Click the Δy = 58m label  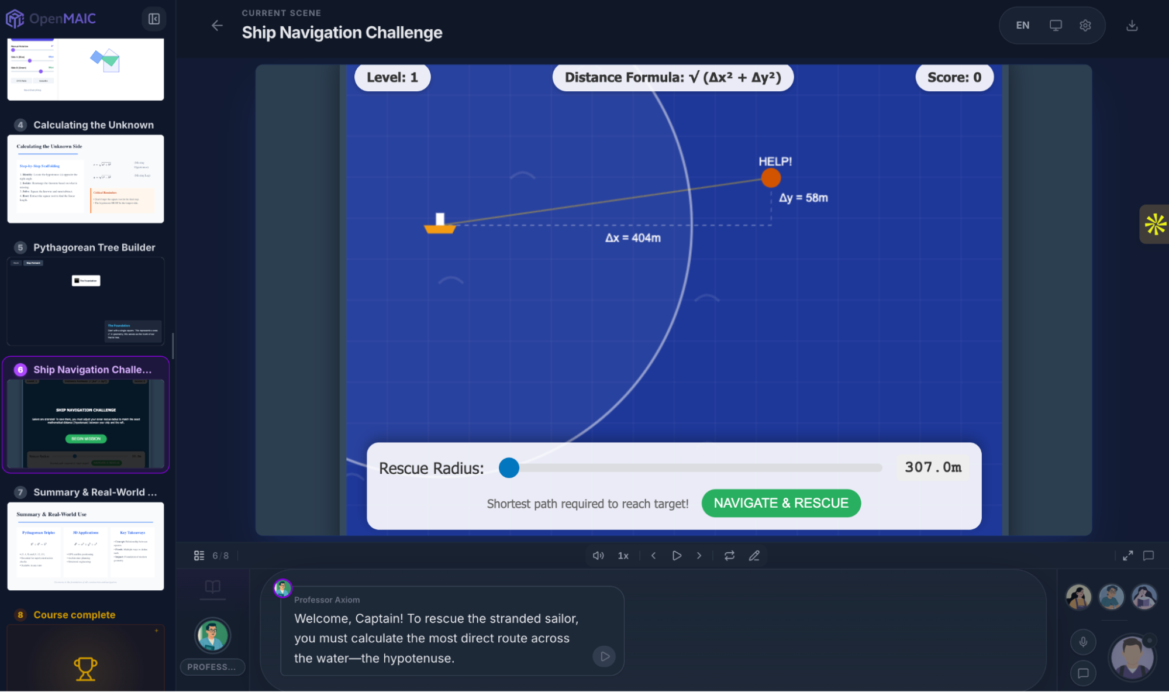pos(803,198)
